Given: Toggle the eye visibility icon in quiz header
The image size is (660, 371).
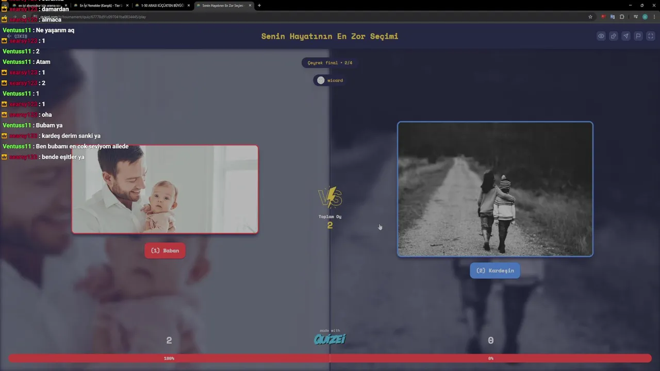Looking at the screenshot, I should coord(601,36).
